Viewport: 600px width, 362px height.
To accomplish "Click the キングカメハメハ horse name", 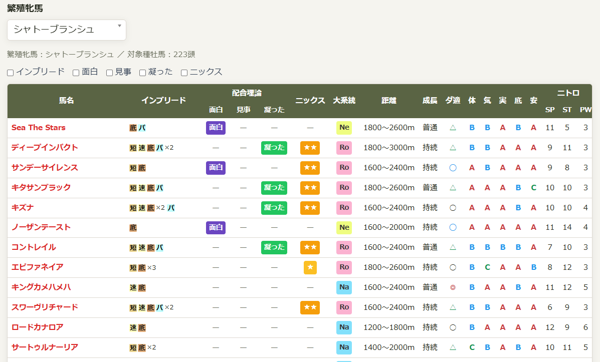I will (x=41, y=287).
